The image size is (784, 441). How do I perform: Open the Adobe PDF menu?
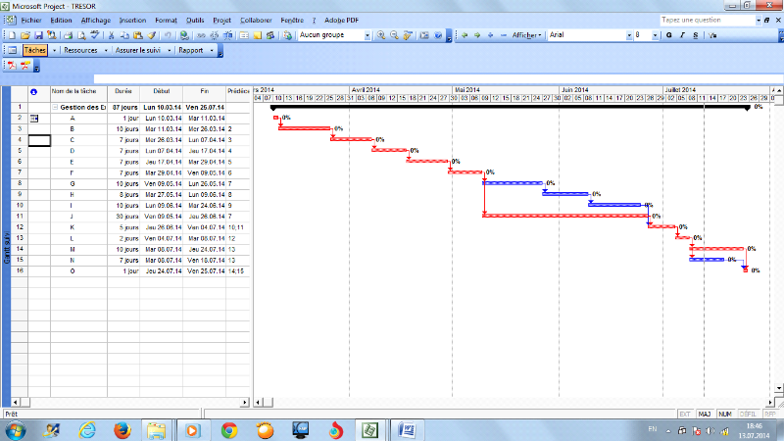(x=341, y=21)
